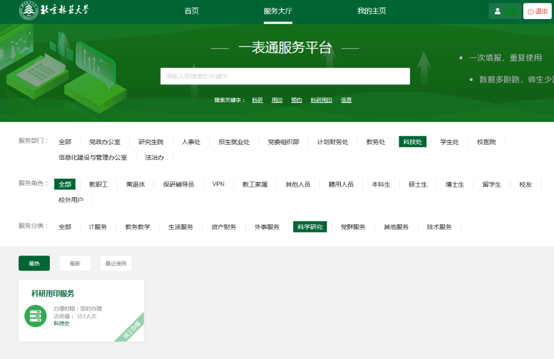Log out using the 退出 button
This screenshot has width=554, height=359.
click(537, 12)
